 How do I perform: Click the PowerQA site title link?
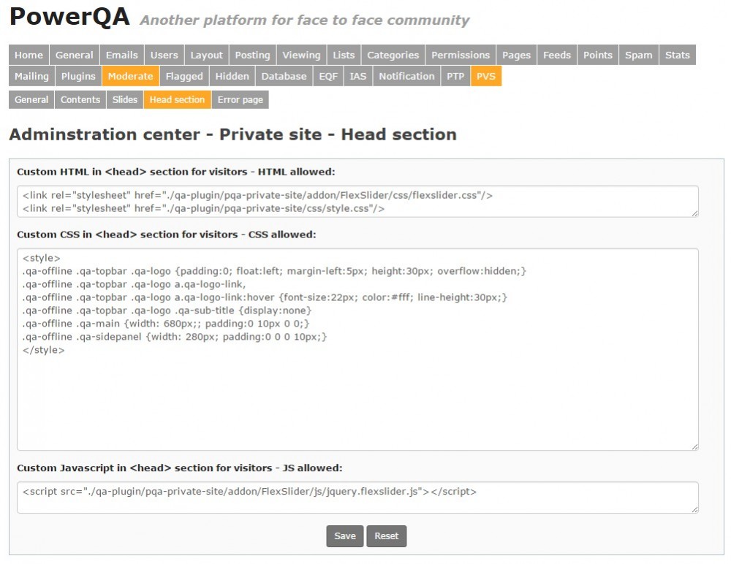coord(69,18)
